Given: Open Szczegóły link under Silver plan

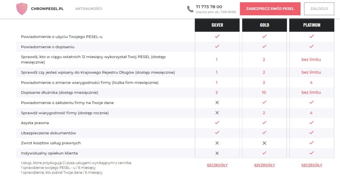Looking at the screenshot, I should [x=217, y=165].
